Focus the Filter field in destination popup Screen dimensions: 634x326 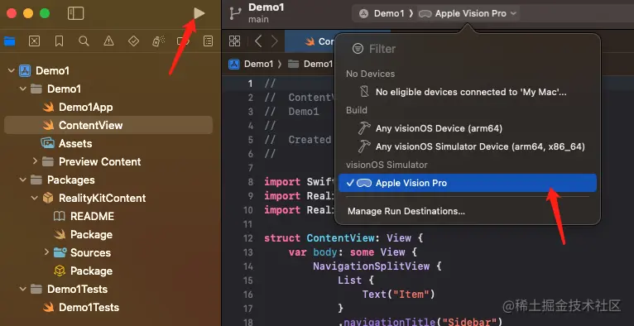(468, 49)
